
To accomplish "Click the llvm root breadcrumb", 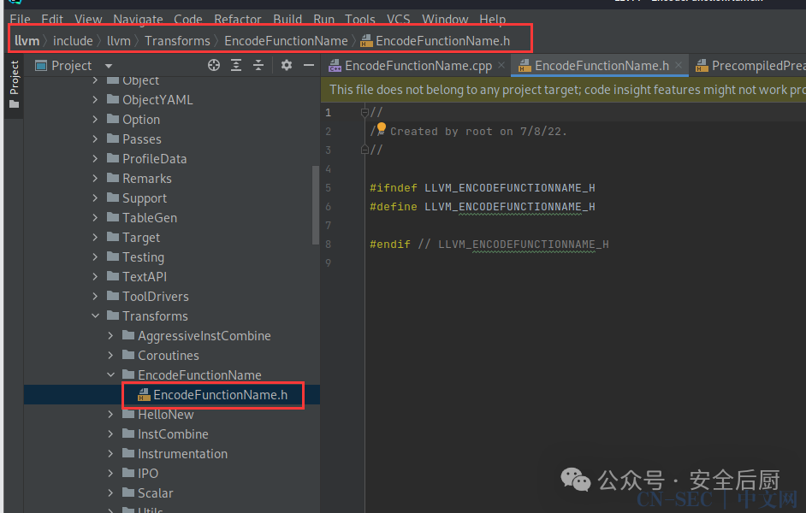I will [x=27, y=40].
